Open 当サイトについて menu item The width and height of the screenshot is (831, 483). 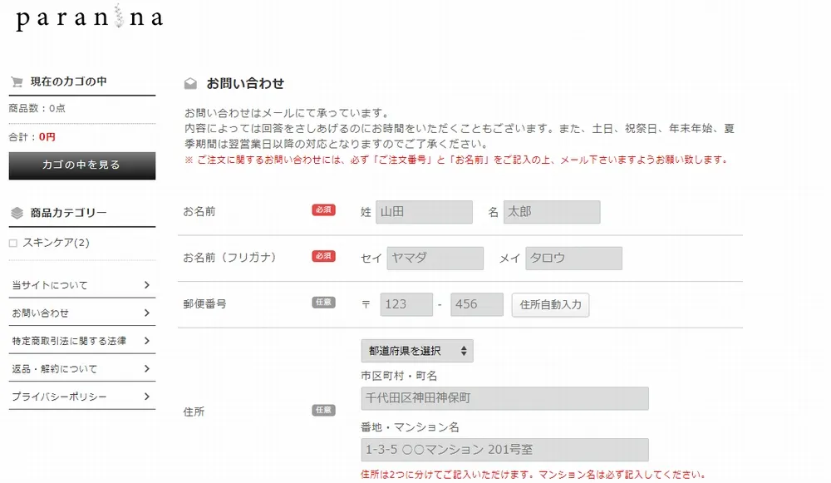[82, 285]
